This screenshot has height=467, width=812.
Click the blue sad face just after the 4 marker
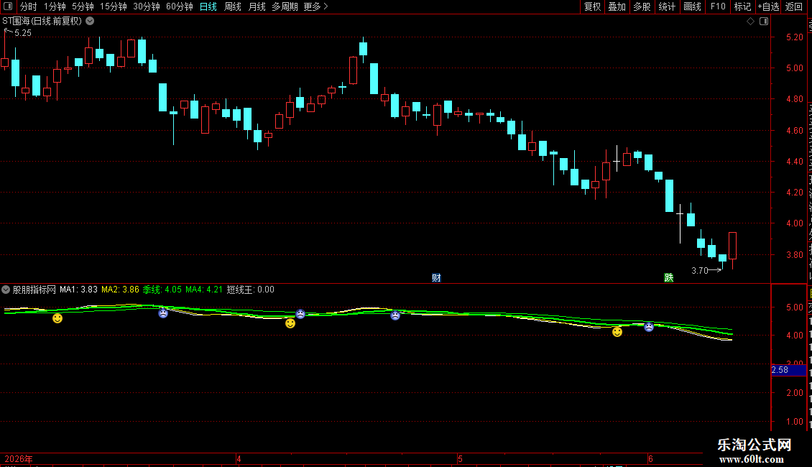[x=300, y=314]
